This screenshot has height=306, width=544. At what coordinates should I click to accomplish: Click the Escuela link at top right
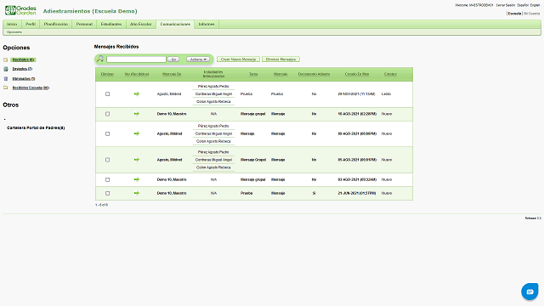(x=514, y=14)
